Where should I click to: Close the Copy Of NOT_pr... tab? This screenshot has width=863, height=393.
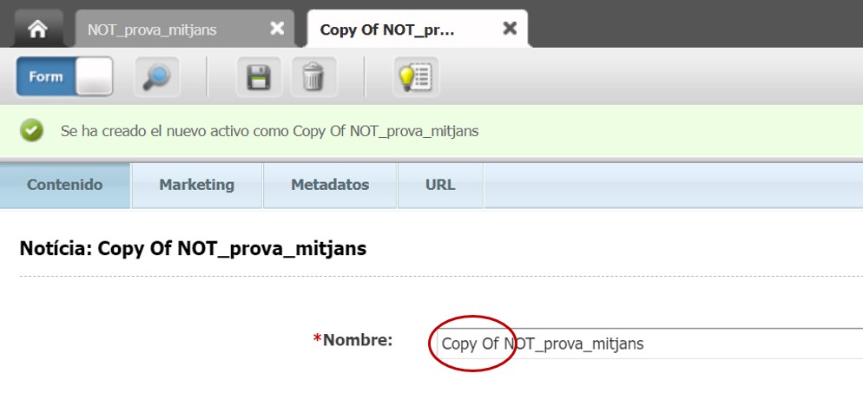(x=511, y=29)
